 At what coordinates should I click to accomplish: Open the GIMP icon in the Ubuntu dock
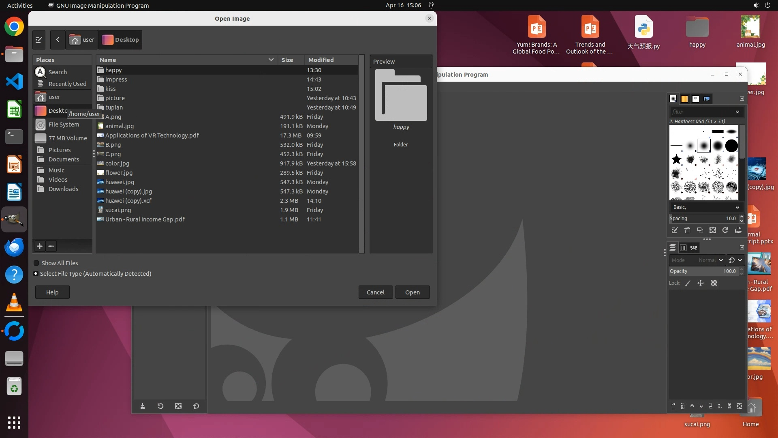(x=14, y=219)
